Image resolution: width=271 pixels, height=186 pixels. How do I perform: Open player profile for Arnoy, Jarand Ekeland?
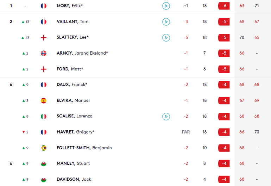[82, 53]
